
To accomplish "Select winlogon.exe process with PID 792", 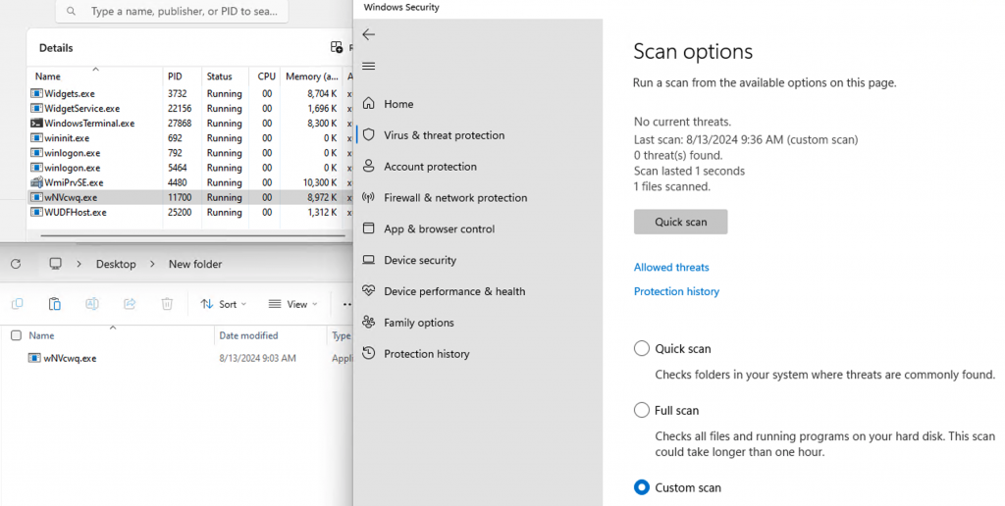I will (x=189, y=152).
